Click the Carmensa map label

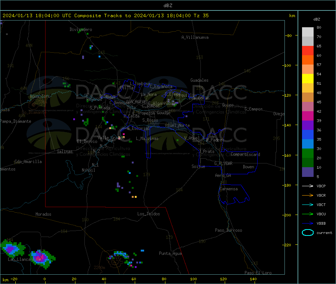[x=228, y=189]
